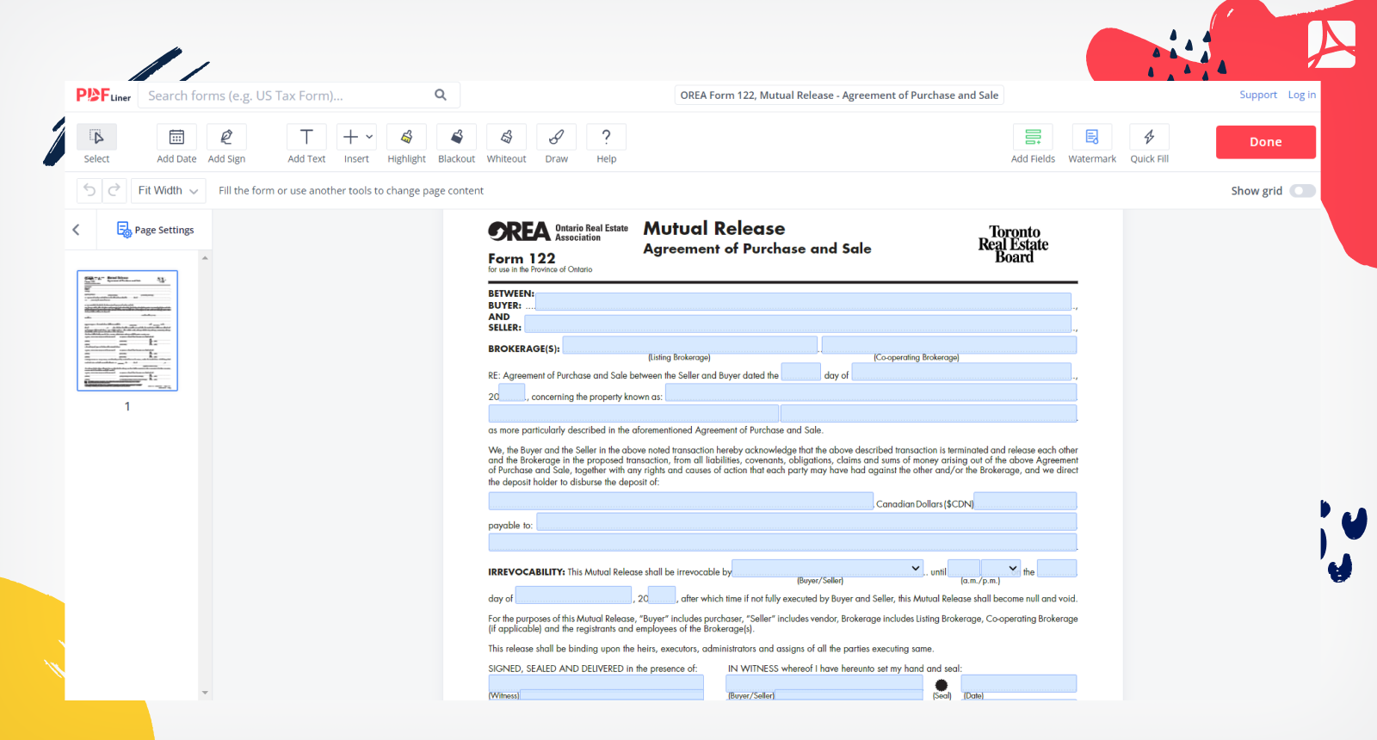Open the a.m./p.m. dropdown
Screen dimensions: 1377x740
(1001, 569)
